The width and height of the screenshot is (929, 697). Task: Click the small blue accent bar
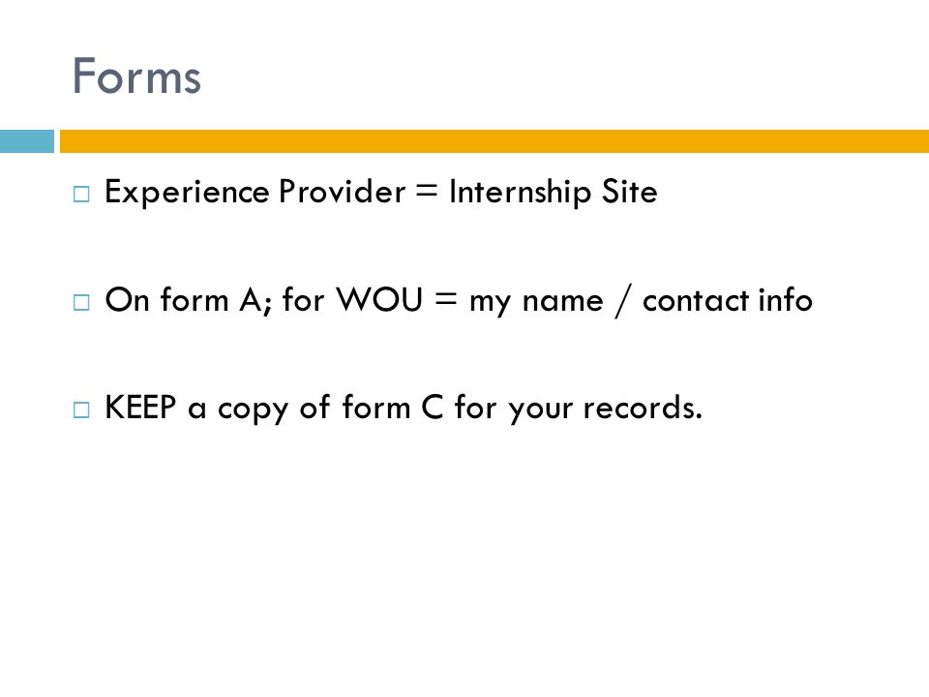coord(27,141)
